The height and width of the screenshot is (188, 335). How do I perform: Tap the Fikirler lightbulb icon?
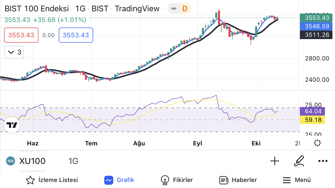165,180
